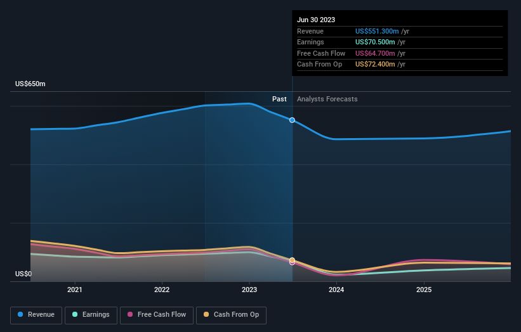Toggle the Cash From Op legend series
The height and width of the screenshot is (332, 521).
tap(231, 315)
